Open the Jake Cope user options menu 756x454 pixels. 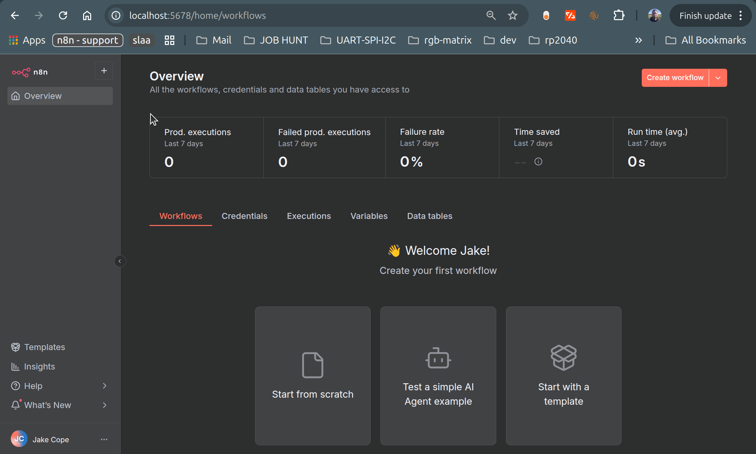pyautogui.click(x=104, y=439)
